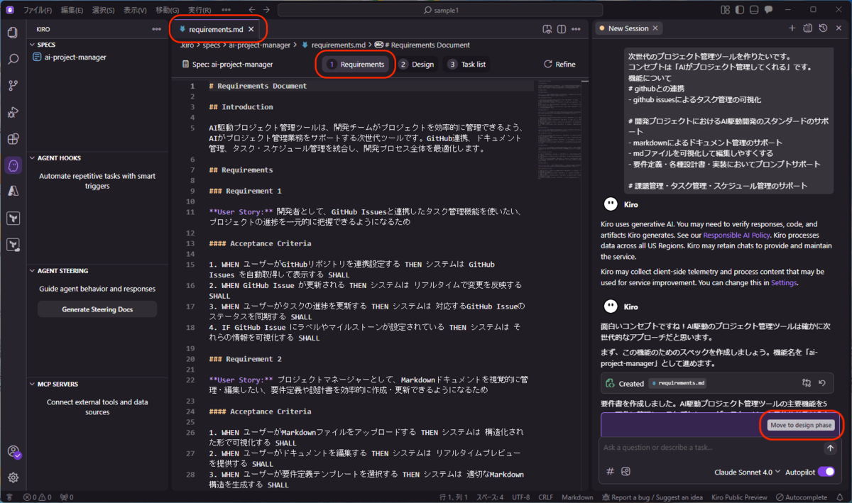Open Customize Layout icon in title bar
The image size is (852, 503).
tap(724, 10)
